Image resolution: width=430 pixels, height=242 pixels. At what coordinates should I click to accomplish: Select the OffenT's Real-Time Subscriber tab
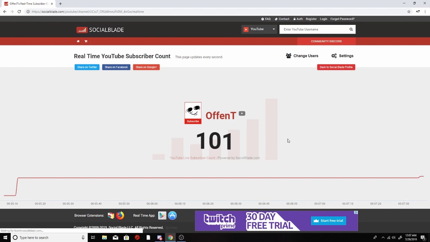[x=29, y=4]
